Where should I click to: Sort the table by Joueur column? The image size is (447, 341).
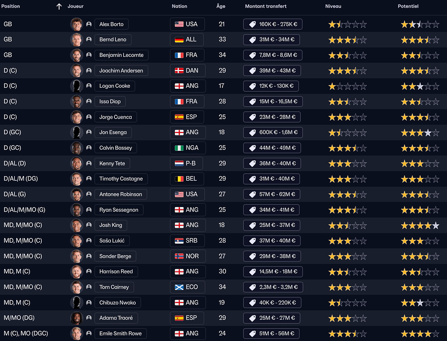pos(76,7)
